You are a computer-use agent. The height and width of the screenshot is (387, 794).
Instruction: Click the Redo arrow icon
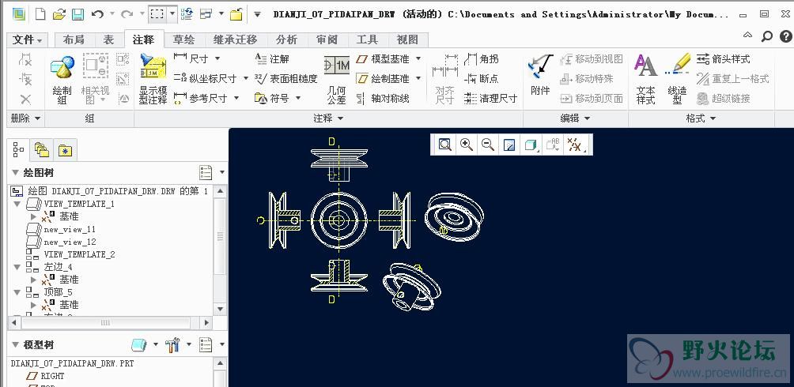(x=127, y=14)
